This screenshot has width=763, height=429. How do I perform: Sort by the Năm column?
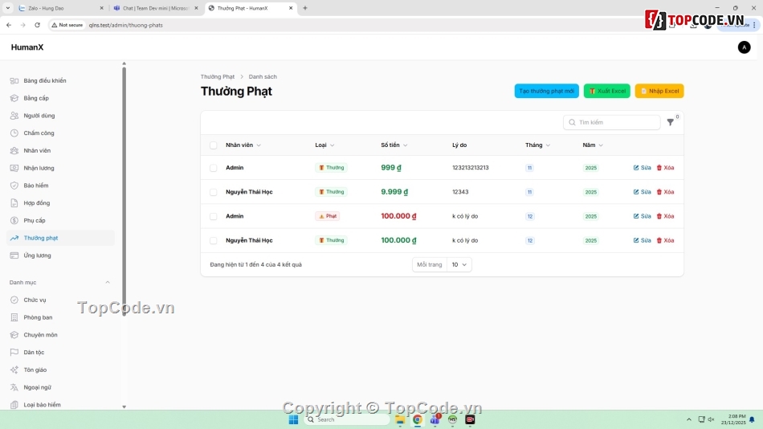pos(593,145)
